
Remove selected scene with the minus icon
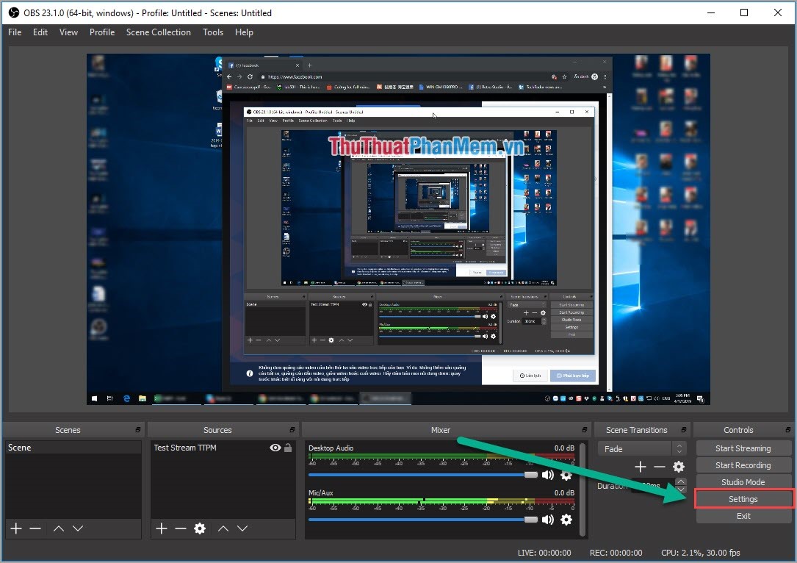[x=34, y=528]
